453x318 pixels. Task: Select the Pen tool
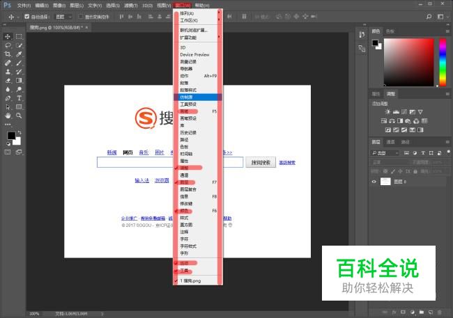point(8,98)
